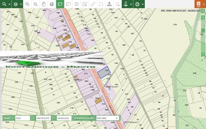206x129 pixels.
Task: Expand the print options dropdown arrow
Action: 142,4
